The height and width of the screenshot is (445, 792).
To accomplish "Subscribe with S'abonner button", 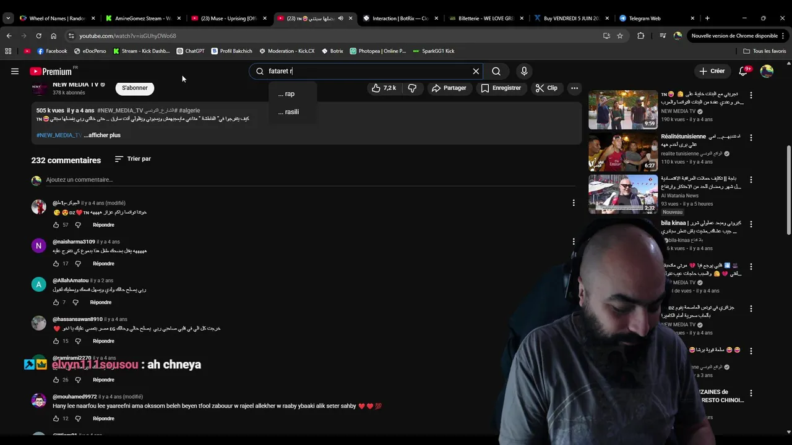I will (x=135, y=88).
